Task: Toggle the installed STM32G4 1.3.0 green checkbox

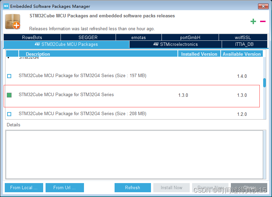Action: coord(9,95)
